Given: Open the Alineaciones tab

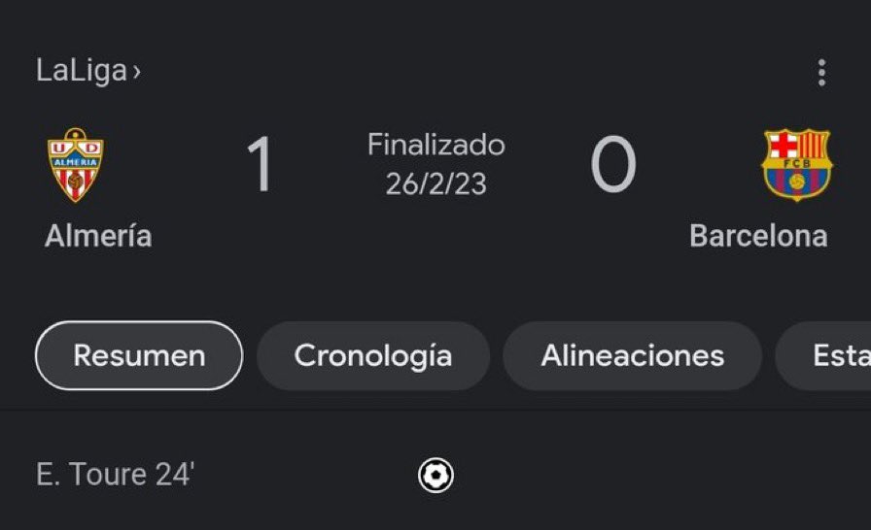Looking at the screenshot, I should click(x=632, y=355).
